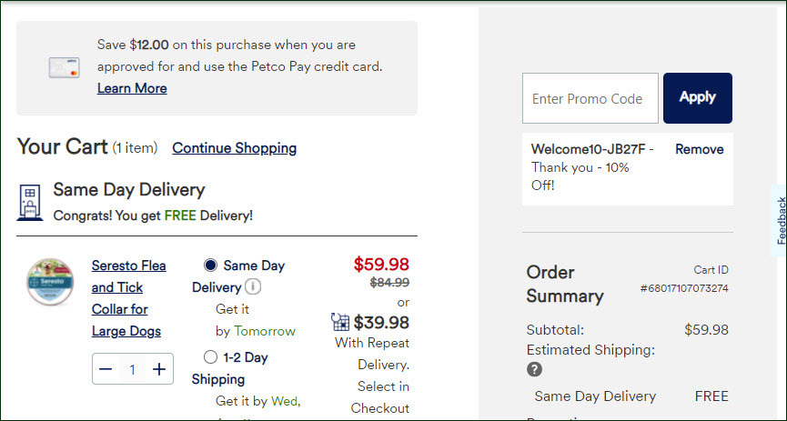
Task: Click the Same Day Delivery storefront icon
Action: (30, 202)
